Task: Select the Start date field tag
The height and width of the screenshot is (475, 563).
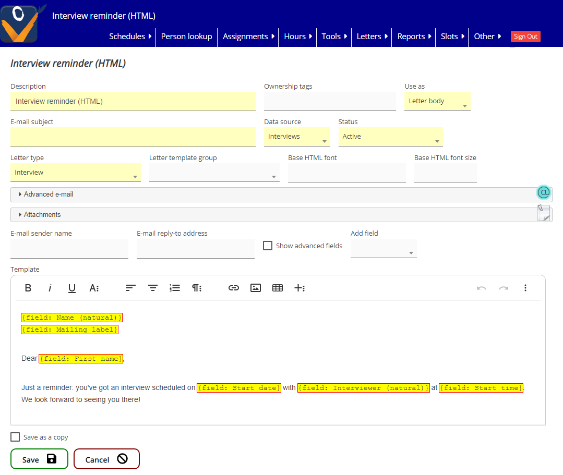Action: pos(239,388)
